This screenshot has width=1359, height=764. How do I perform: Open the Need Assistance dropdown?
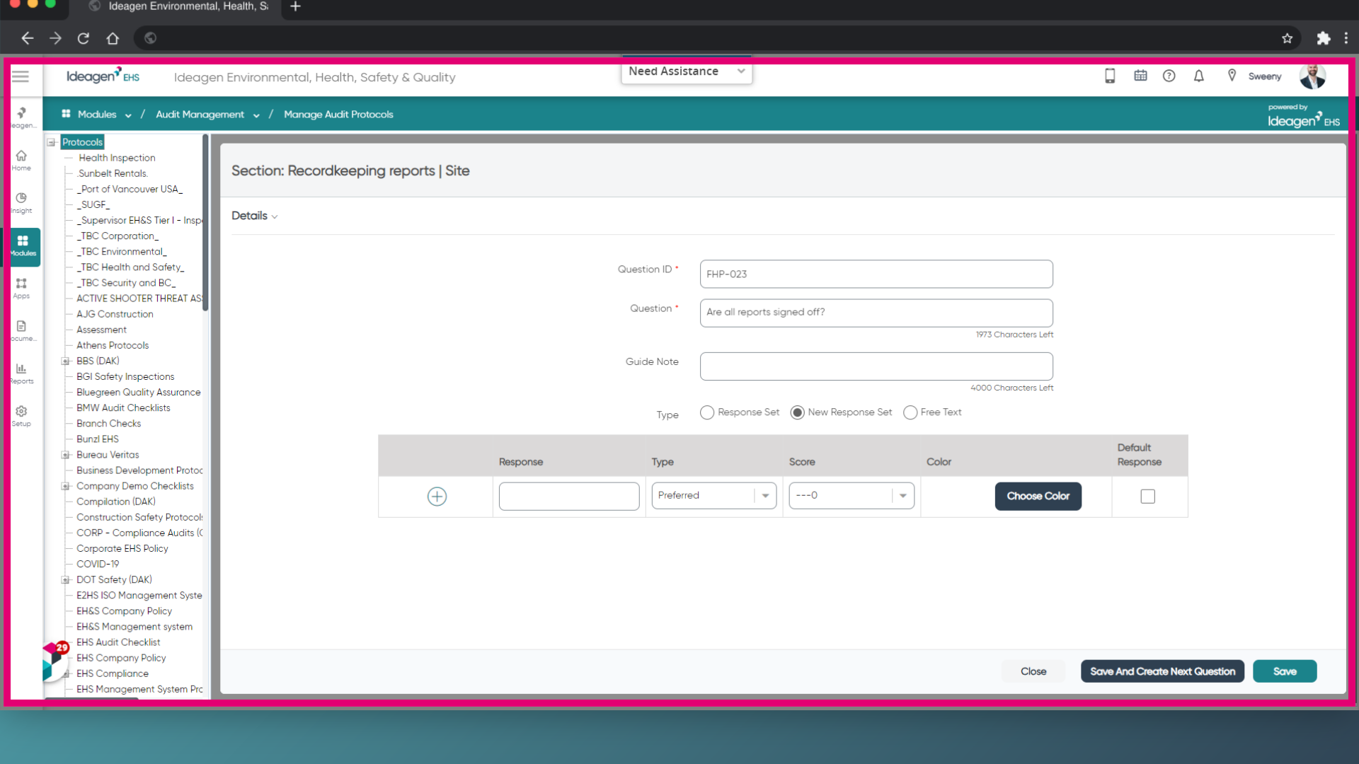pos(687,71)
